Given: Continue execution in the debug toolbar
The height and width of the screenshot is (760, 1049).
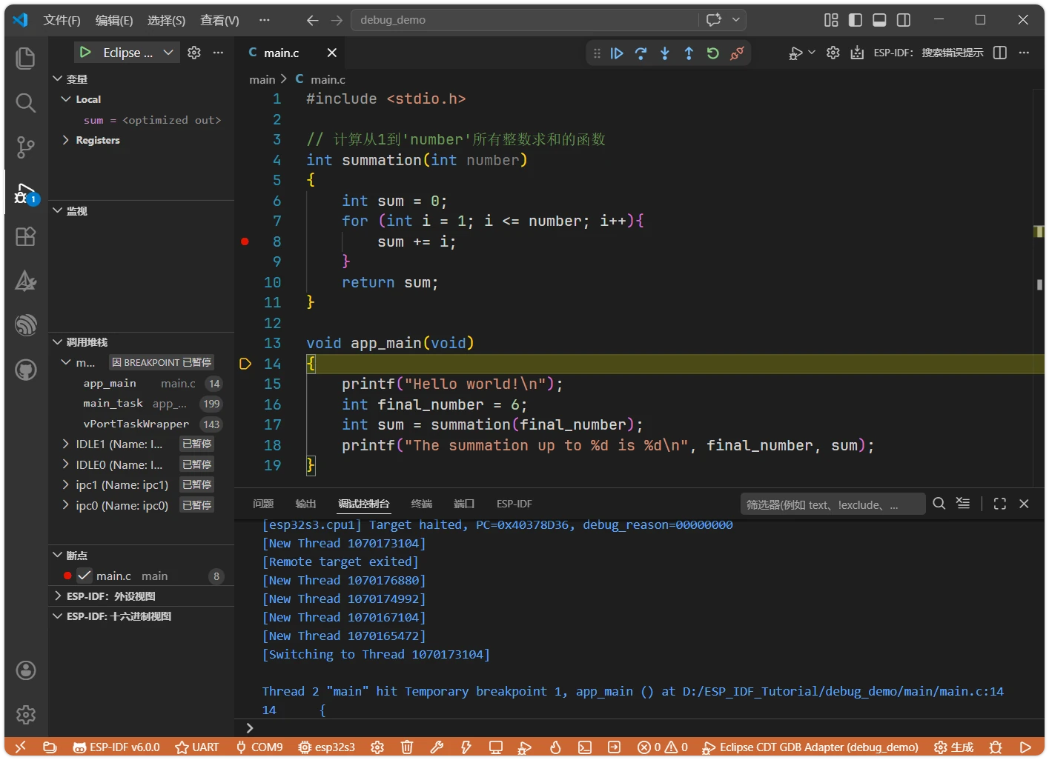Looking at the screenshot, I should pyautogui.click(x=617, y=53).
